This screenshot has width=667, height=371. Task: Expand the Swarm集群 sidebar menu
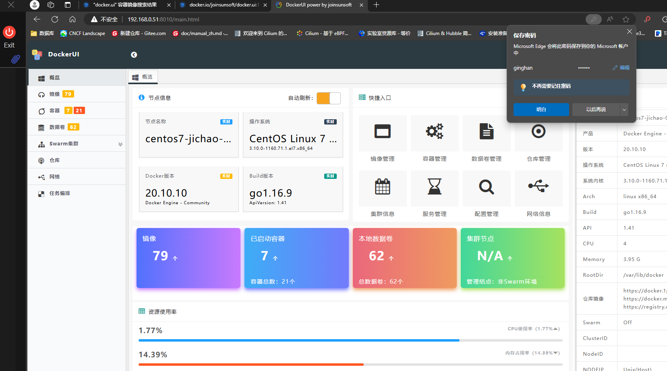click(77, 144)
